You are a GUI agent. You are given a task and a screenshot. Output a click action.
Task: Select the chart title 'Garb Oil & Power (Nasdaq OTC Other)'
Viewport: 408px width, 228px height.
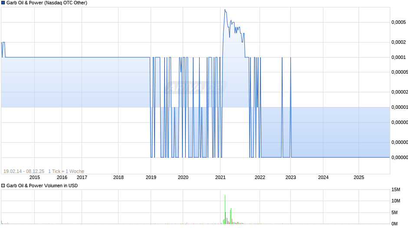coord(47,3)
